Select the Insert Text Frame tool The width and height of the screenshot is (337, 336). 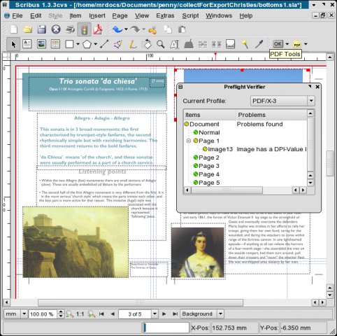tap(27, 44)
